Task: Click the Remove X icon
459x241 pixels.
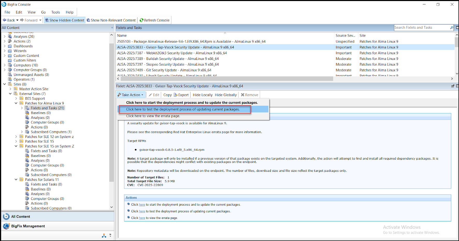Action: click(x=243, y=95)
